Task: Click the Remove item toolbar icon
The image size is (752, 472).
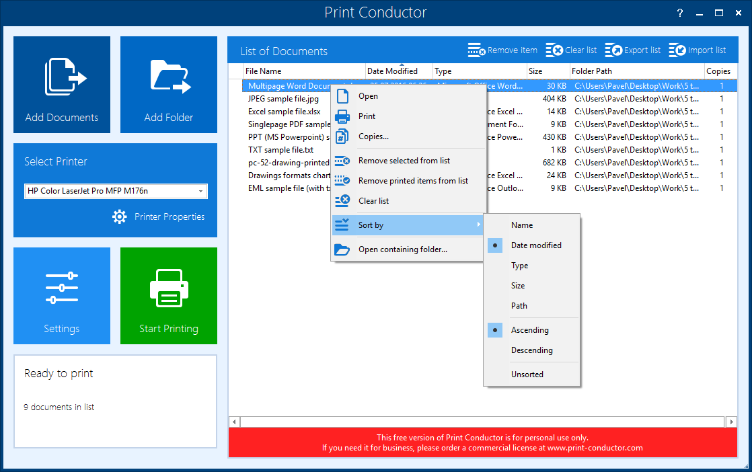Action: point(477,50)
